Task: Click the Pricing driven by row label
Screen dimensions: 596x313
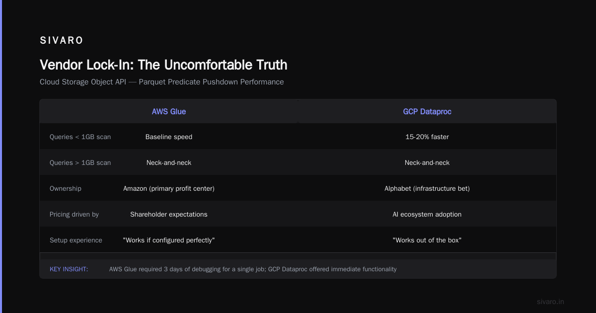Action: point(74,214)
